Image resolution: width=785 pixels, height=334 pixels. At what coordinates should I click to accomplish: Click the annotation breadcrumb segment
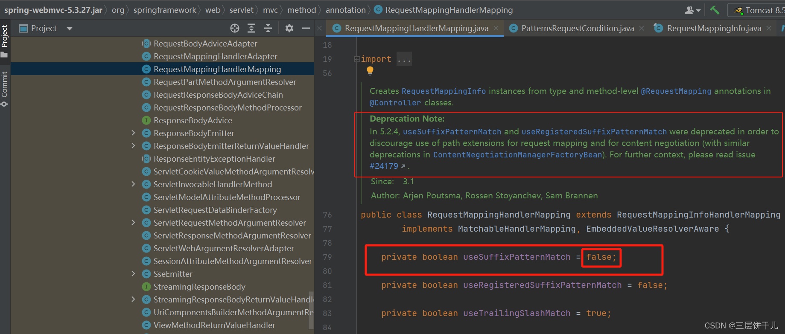click(x=345, y=10)
